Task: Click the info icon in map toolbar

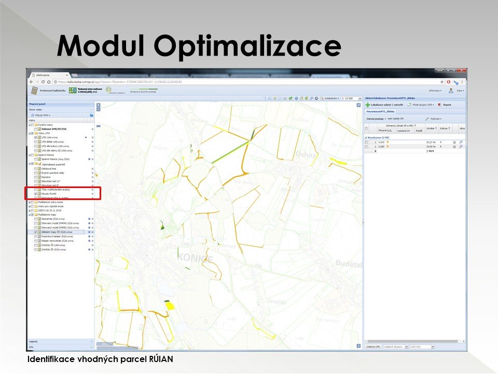Action: (x=296, y=98)
